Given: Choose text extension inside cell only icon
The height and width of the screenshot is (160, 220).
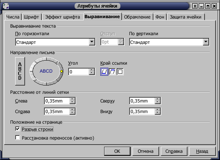Looking at the screenshot, I should [120, 72].
